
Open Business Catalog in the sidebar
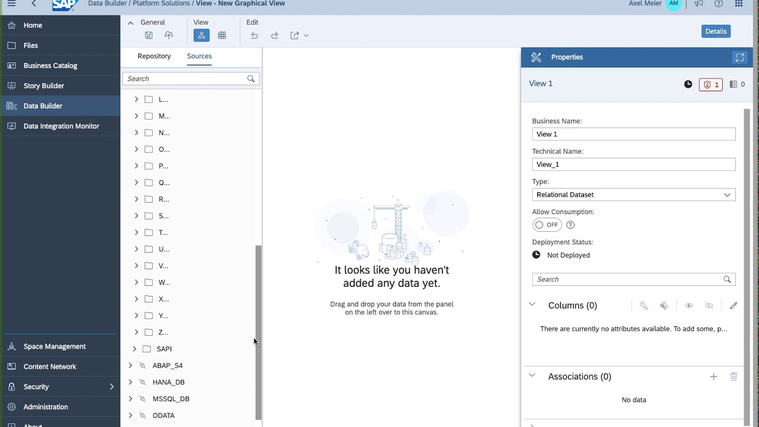pos(60,66)
